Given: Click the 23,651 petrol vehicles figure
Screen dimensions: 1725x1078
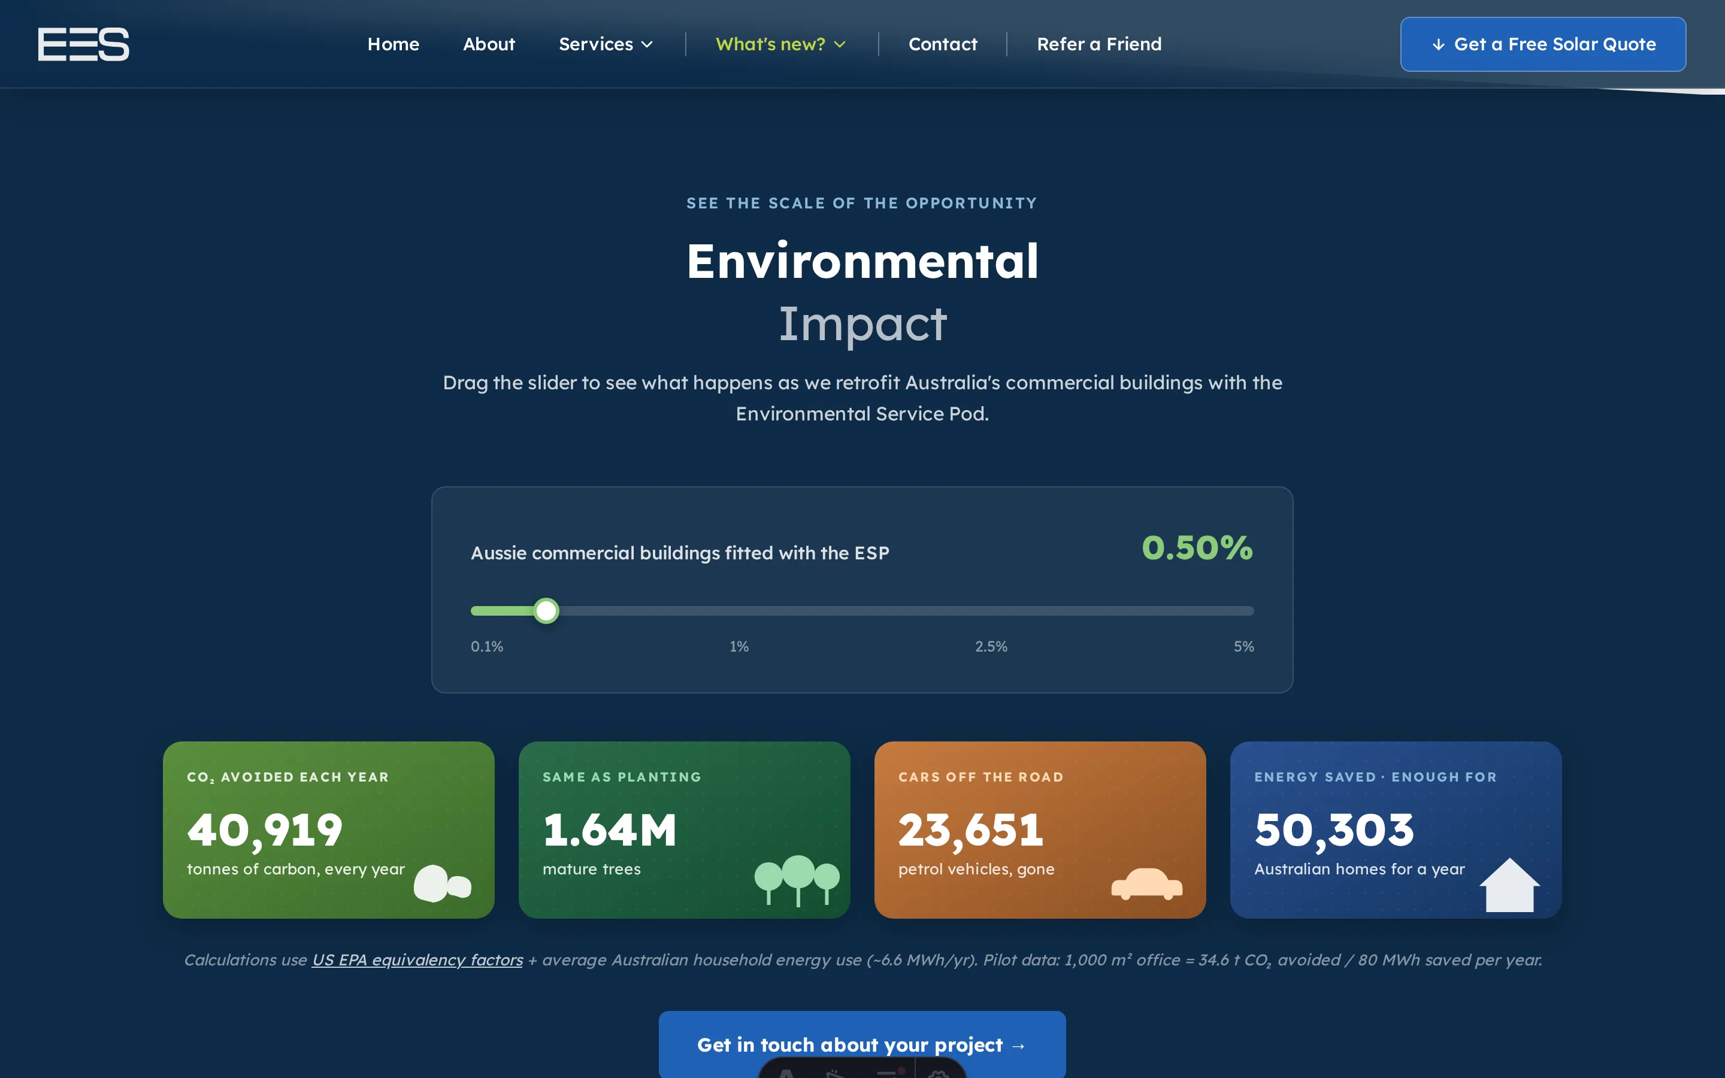Looking at the screenshot, I should click(x=970, y=830).
